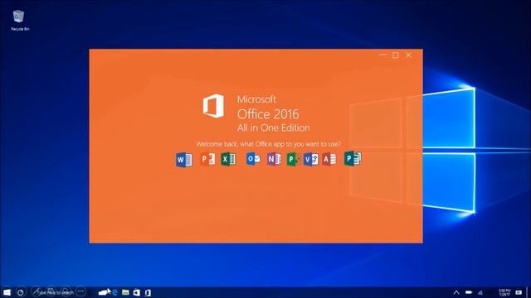Open the Action Center notifications
This screenshot has width=531, height=298.
coord(519,292)
